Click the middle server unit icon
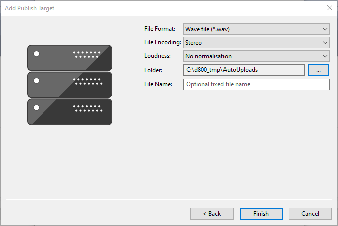 click(x=70, y=84)
